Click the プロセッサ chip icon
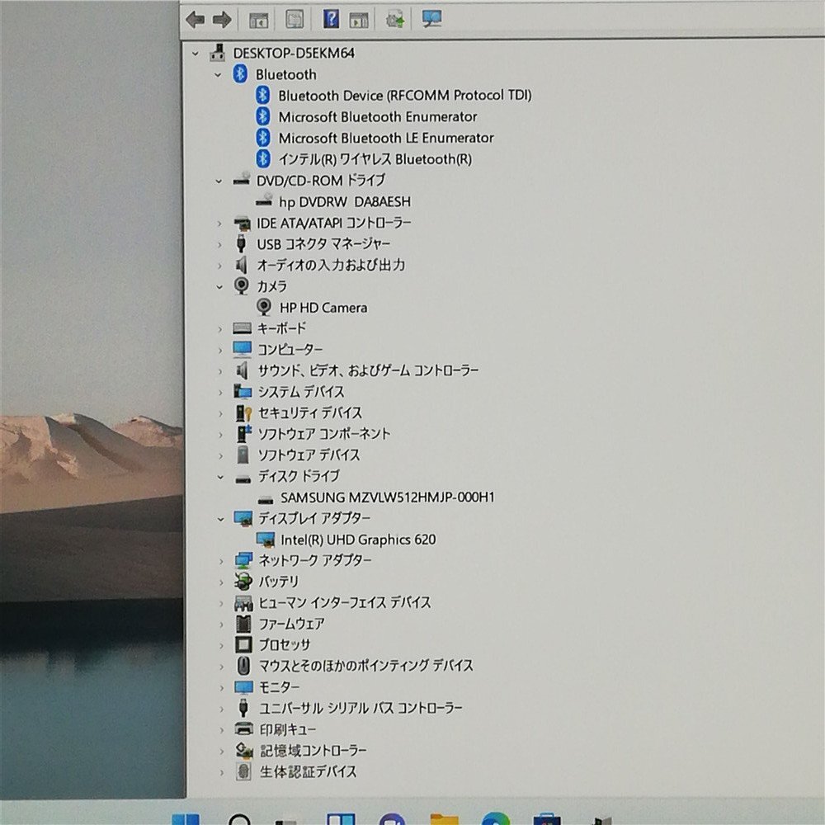This screenshot has height=825, width=825. click(x=243, y=645)
